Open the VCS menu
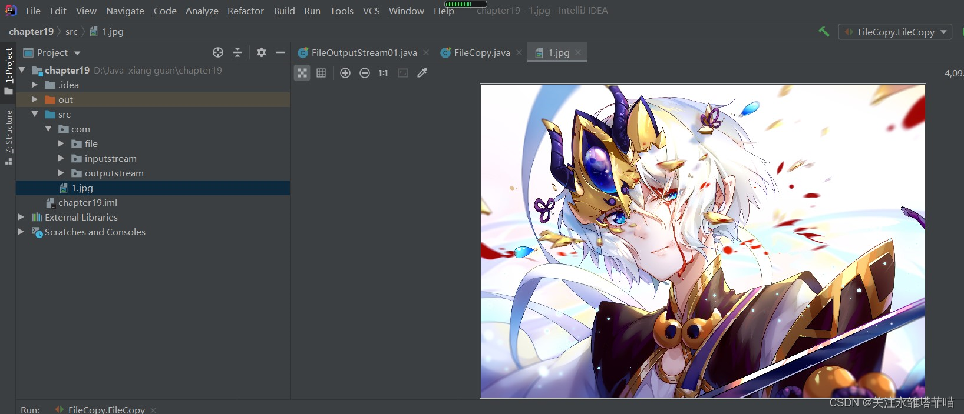The width and height of the screenshot is (964, 414). [371, 11]
